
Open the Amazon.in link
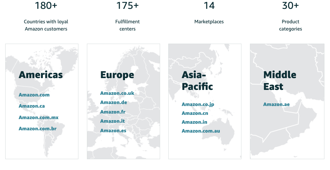coord(195,122)
